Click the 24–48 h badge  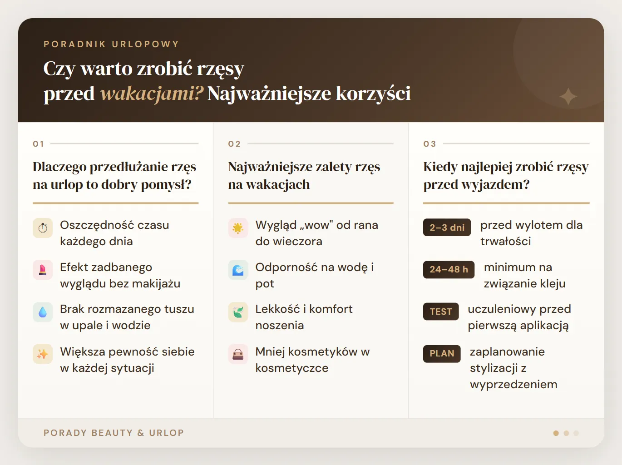(x=449, y=270)
